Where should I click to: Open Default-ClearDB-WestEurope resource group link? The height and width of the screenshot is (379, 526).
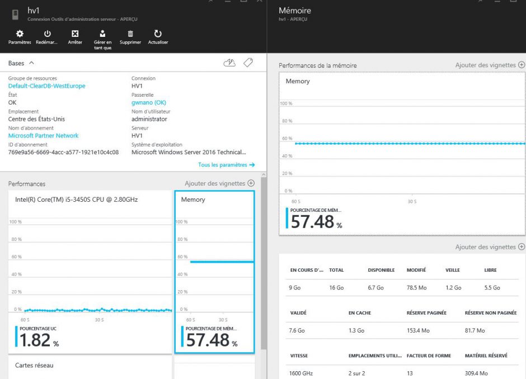coord(46,86)
